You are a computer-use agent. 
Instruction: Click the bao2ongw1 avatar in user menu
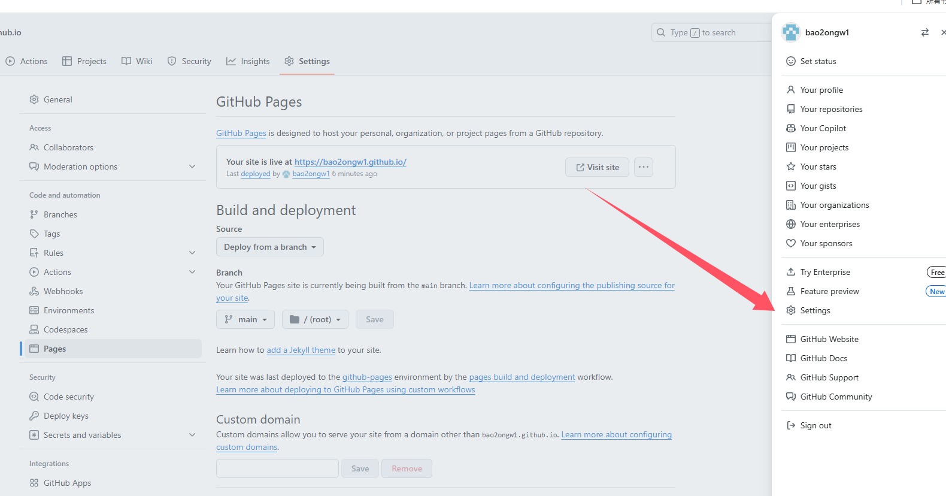pyautogui.click(x=791, y=32)
